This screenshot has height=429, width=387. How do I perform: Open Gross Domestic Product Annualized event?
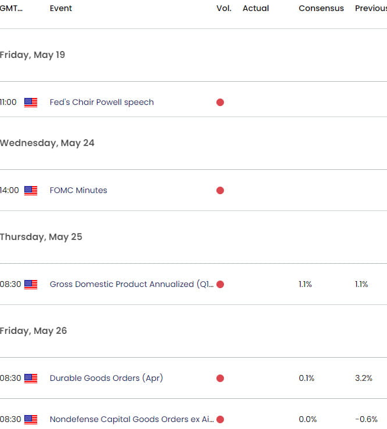tap(132, 284)
